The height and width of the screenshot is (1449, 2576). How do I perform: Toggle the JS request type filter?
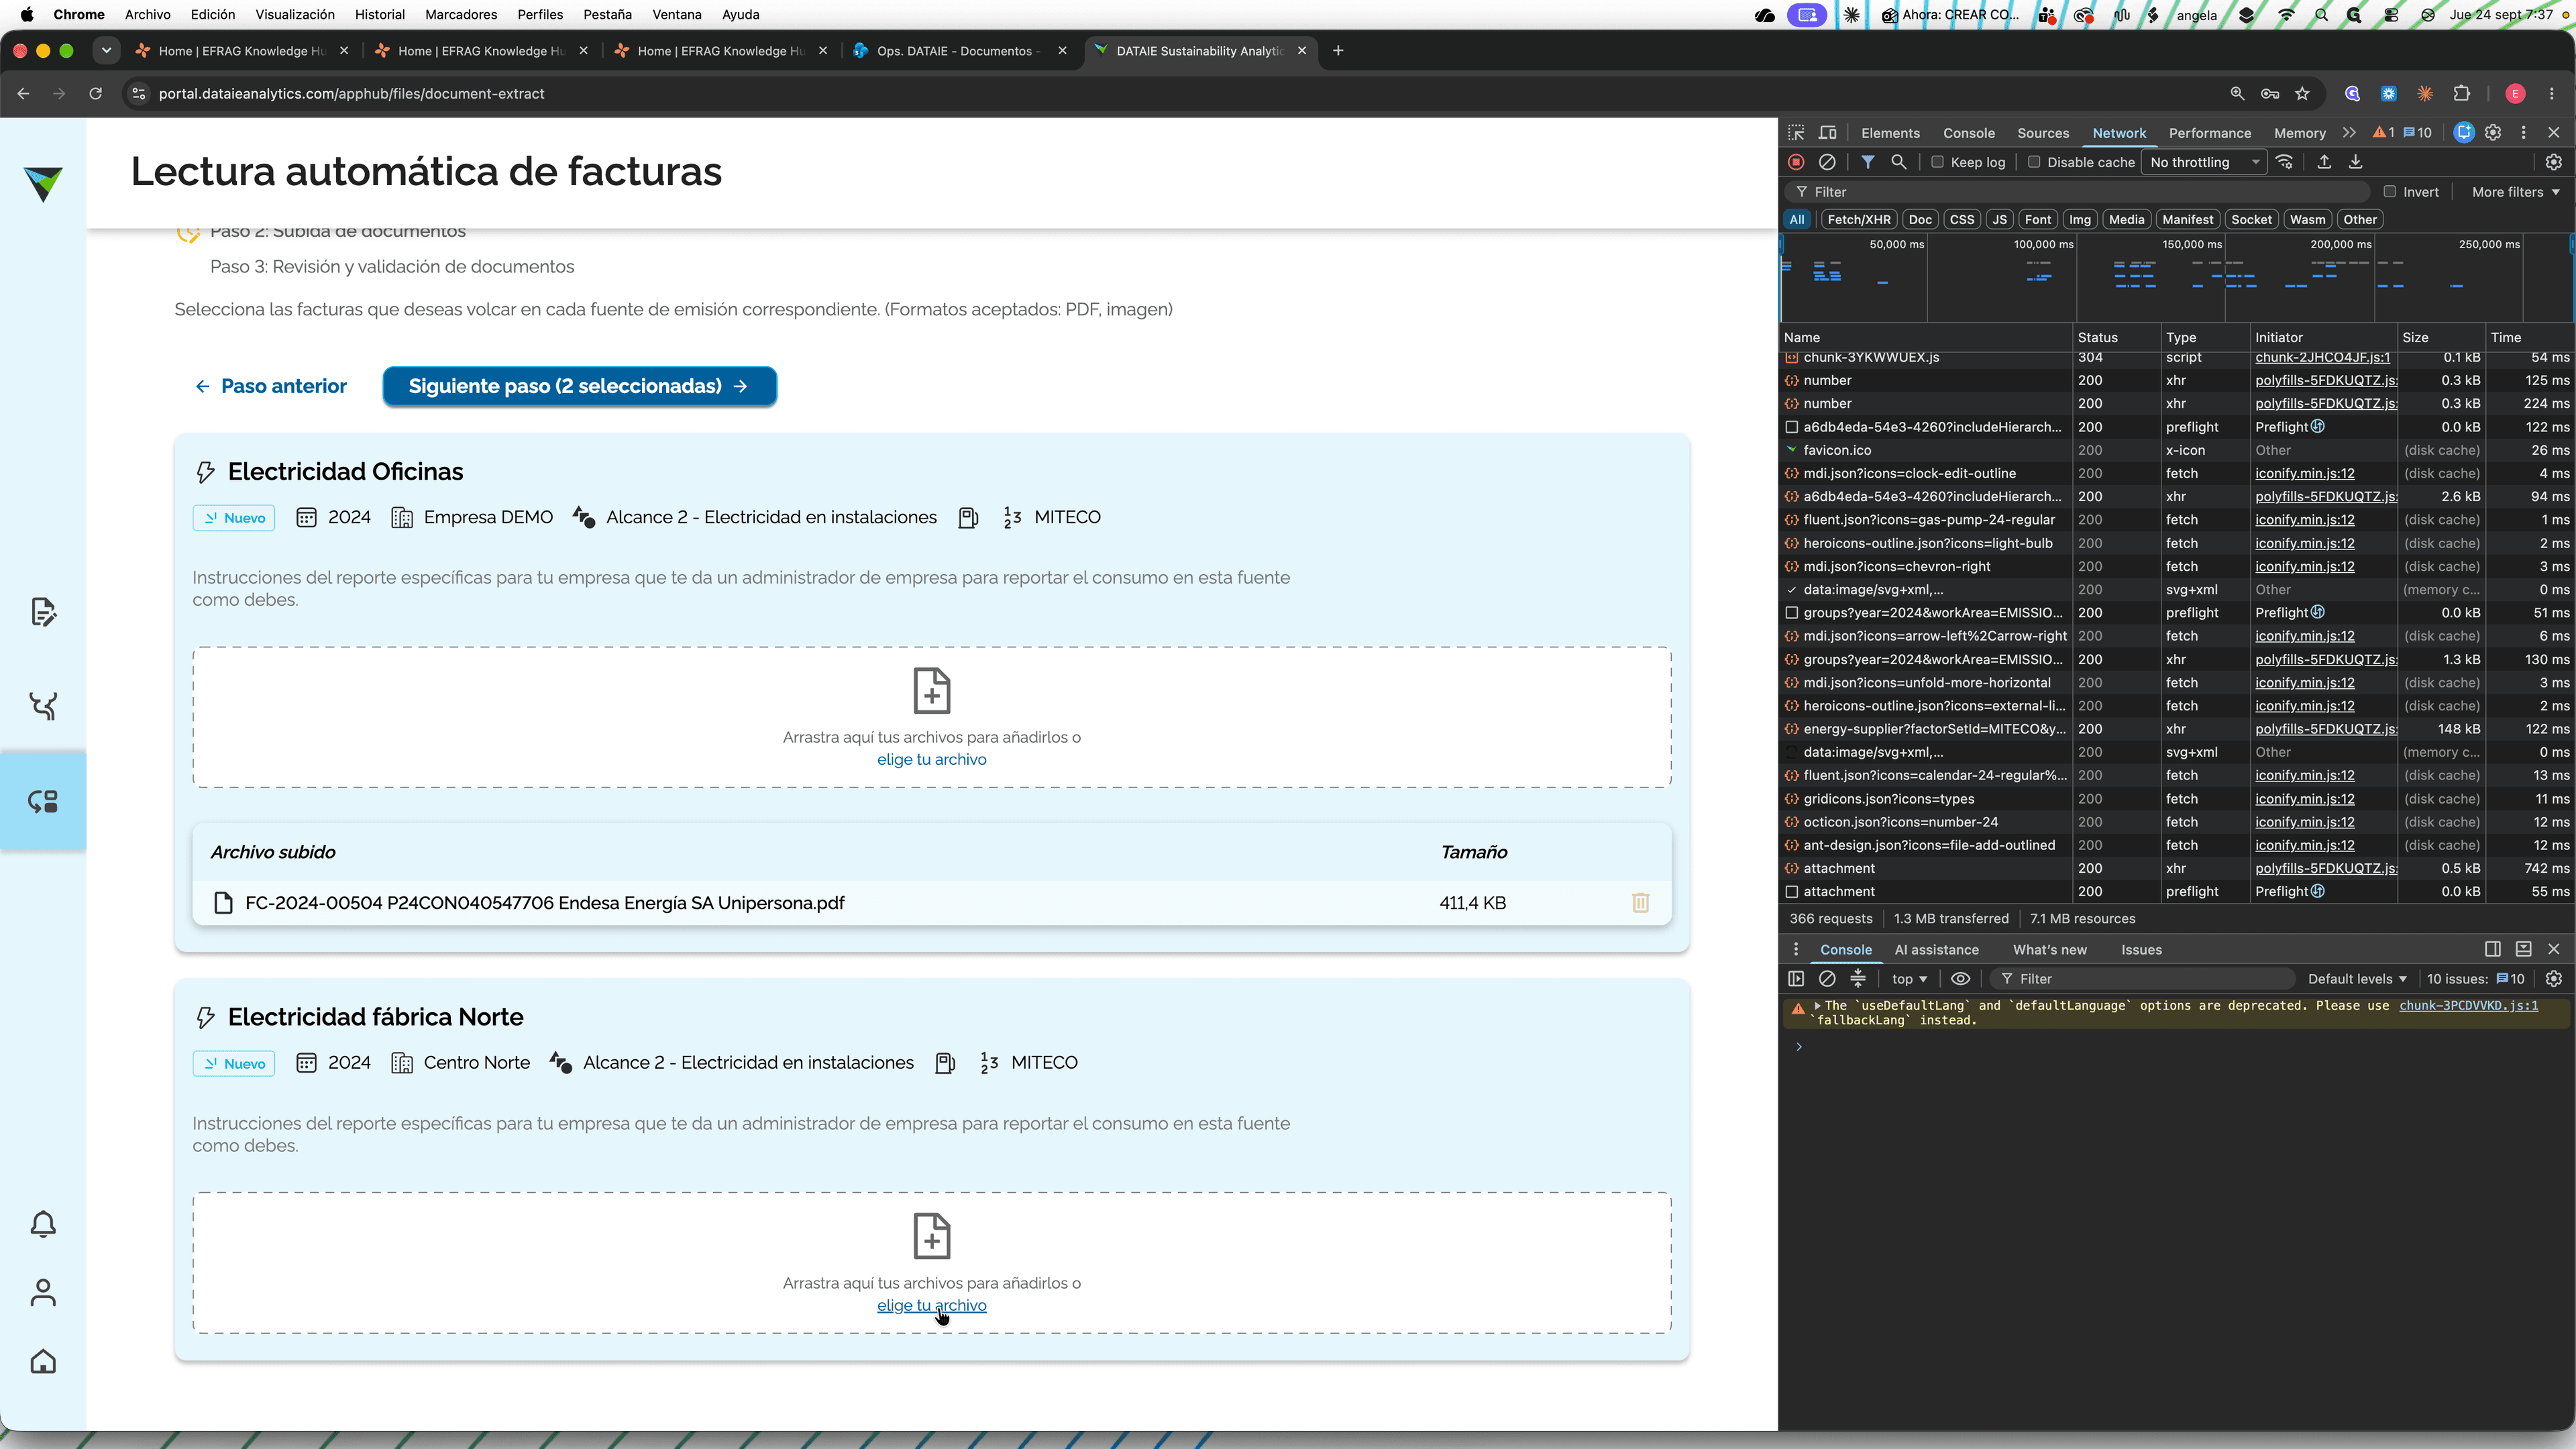pos(2000,220)
